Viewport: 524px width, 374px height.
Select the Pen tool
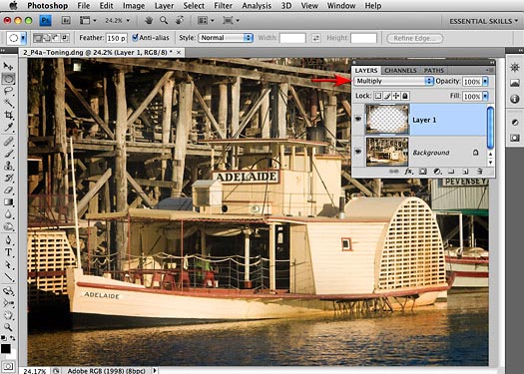coord(8,240)
